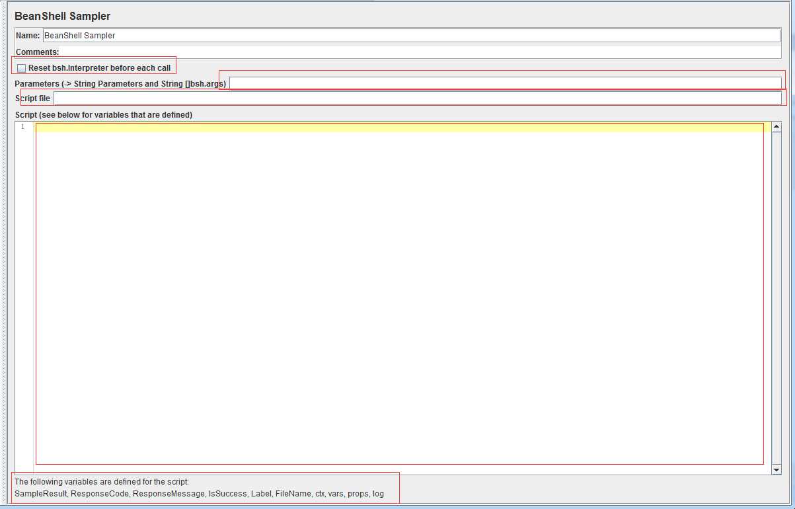This screenshot has height=509, width=795.
Task: Click the BeanShell Sampler panel title
Action: 62,16
